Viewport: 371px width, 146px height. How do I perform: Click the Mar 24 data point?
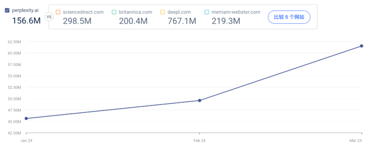361,46
